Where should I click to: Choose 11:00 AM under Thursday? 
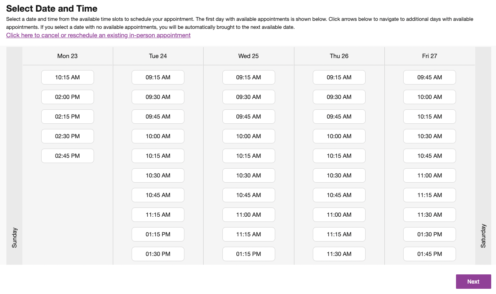point(339,215)
